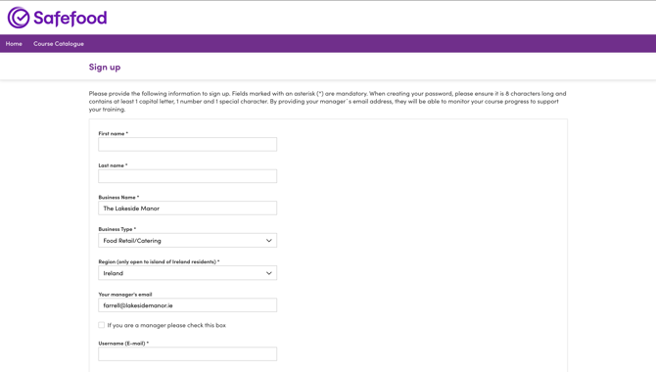
Task: Click the Region (only open to island of Ireland residents) label
Action: pyautogui.click(x=159, y=261)
